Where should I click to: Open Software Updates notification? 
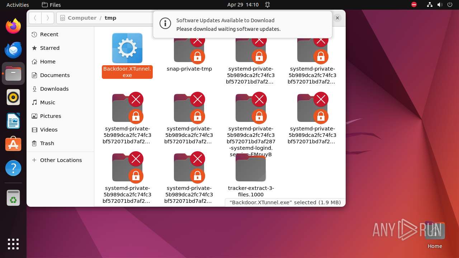(242, 25)
